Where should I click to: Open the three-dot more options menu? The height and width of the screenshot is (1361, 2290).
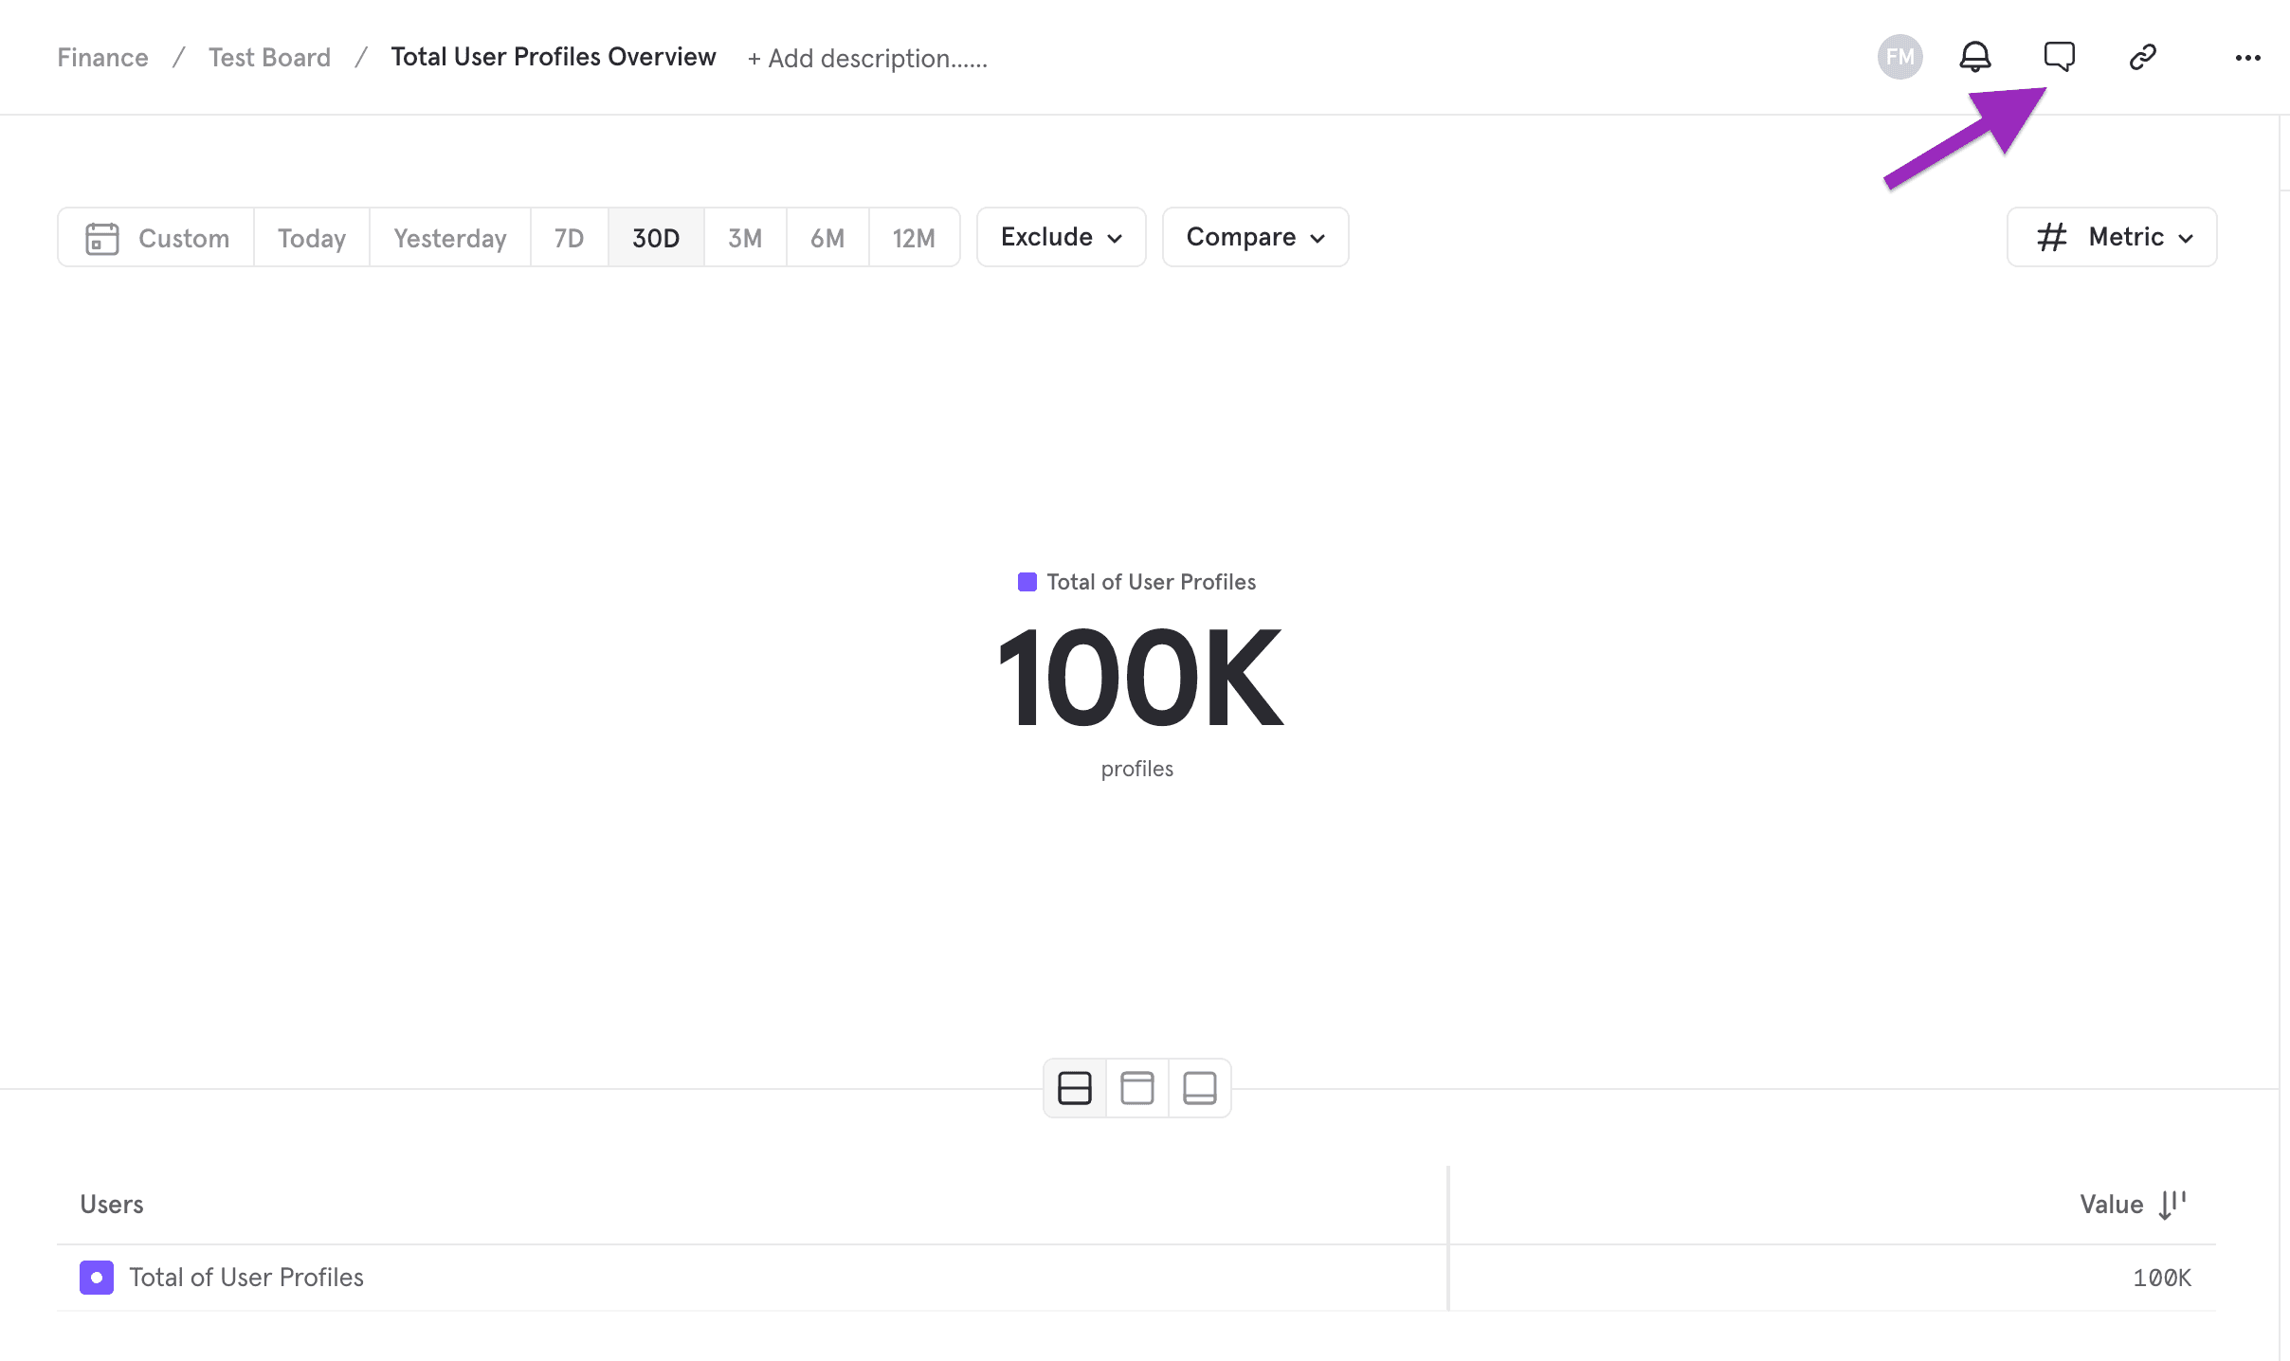(2247, 58)
